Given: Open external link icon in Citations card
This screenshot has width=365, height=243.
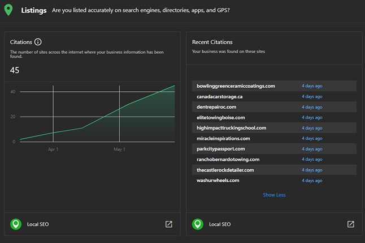Looking at the screenshot, I should 168,224.
